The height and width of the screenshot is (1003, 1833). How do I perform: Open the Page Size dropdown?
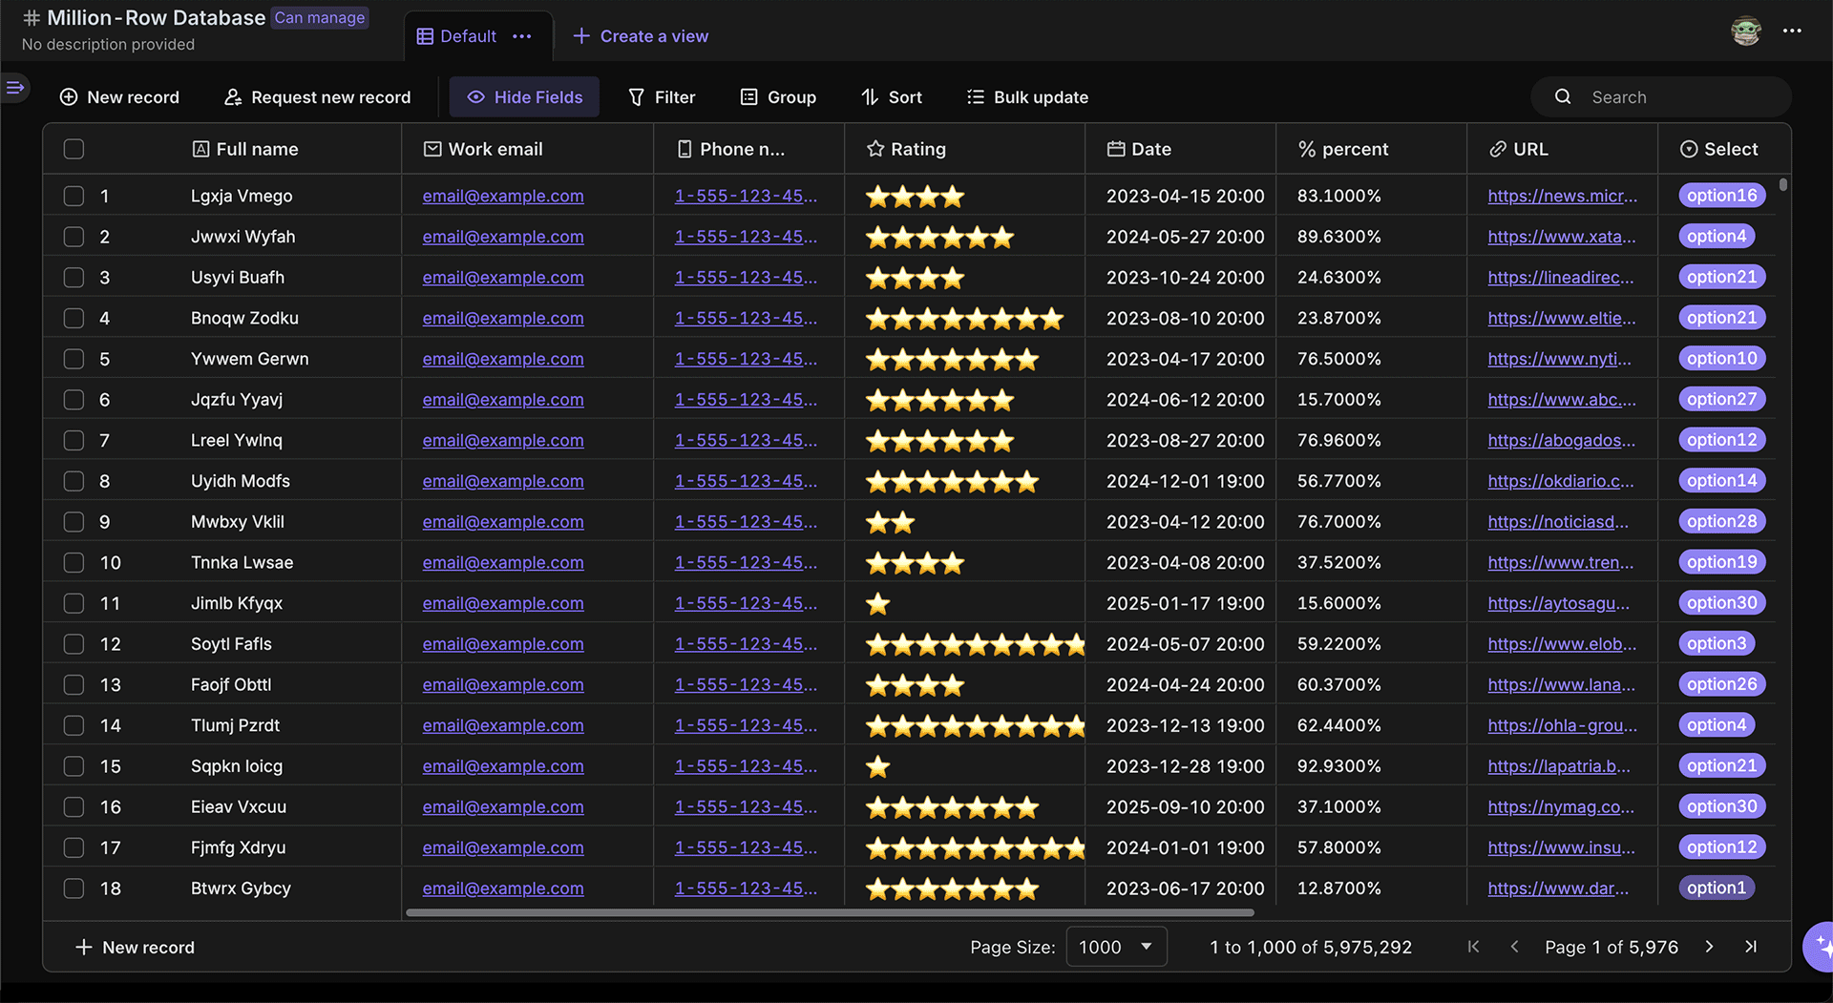pyautogui.click(x=1116, y=947)
